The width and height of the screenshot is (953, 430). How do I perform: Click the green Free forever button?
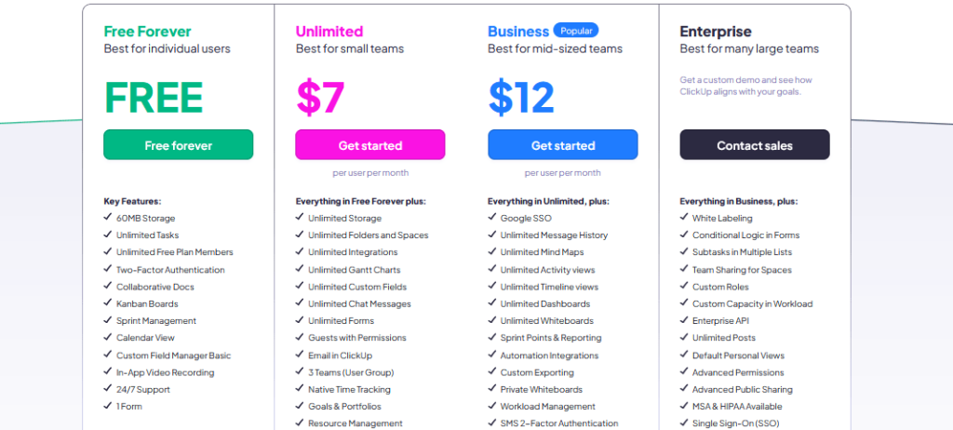click(x=178, y=145)
